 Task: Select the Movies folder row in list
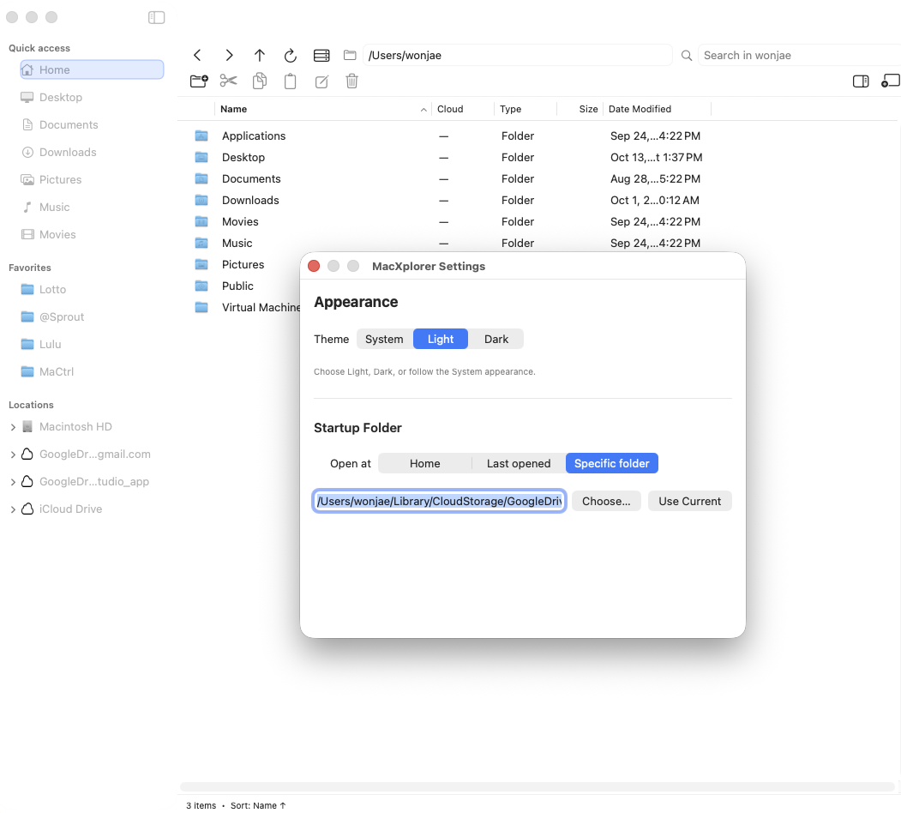(x=450, y=222)
